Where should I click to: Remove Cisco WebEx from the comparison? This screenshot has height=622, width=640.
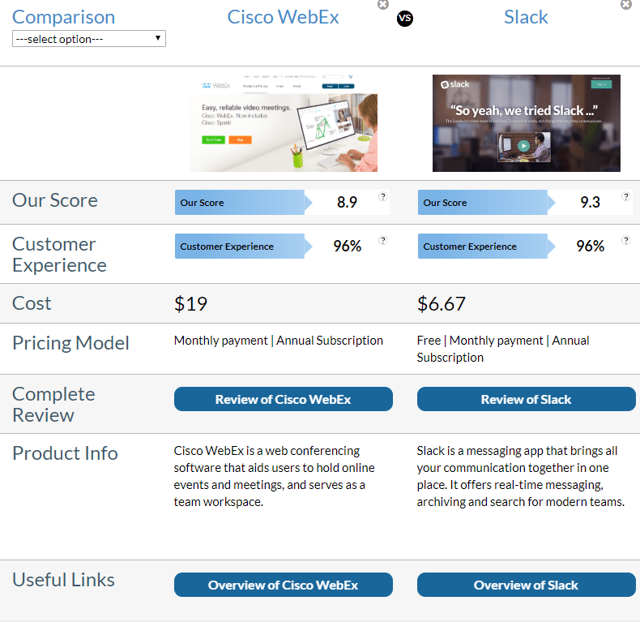383,5
